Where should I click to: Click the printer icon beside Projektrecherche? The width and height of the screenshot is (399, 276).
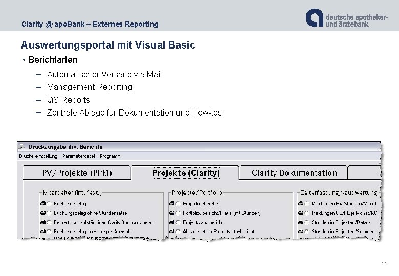[172, 203]
